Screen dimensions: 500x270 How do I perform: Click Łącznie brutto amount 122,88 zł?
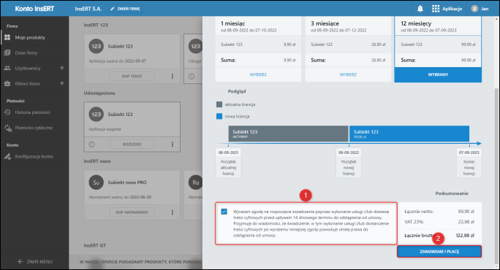pos(465,236)
